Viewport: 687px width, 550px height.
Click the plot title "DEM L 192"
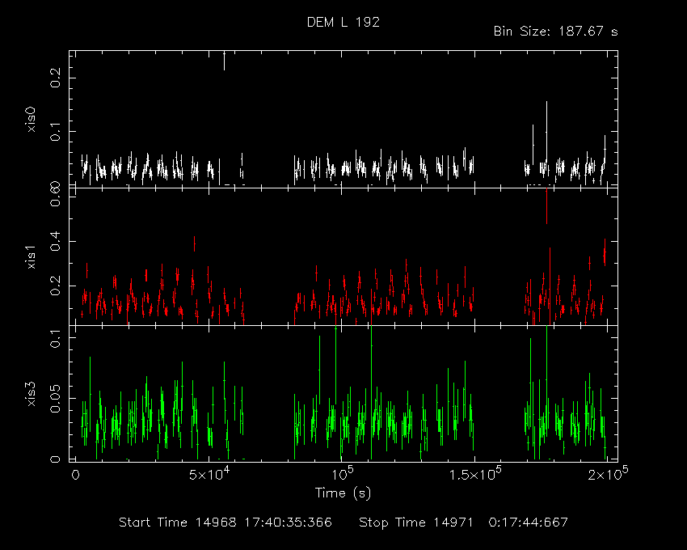343,23
